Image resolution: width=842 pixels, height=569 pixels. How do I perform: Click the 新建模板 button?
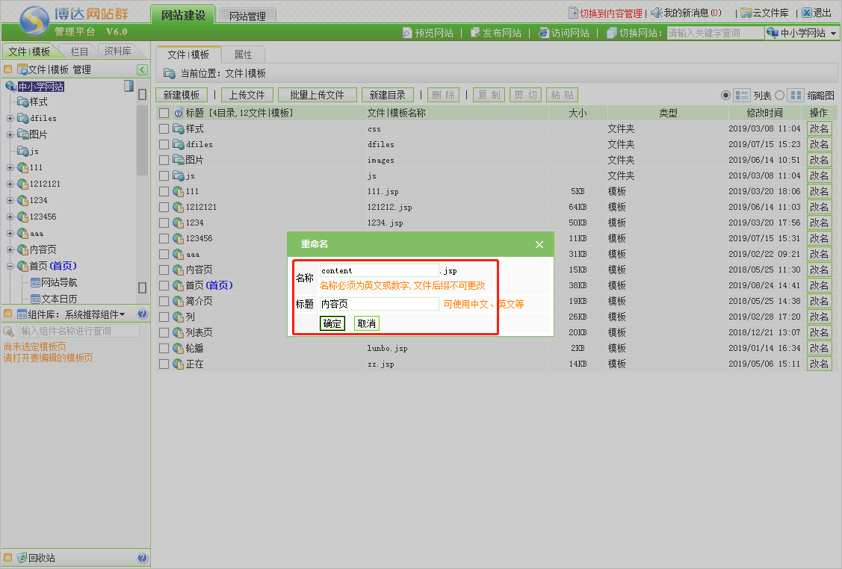click(182, 95)
